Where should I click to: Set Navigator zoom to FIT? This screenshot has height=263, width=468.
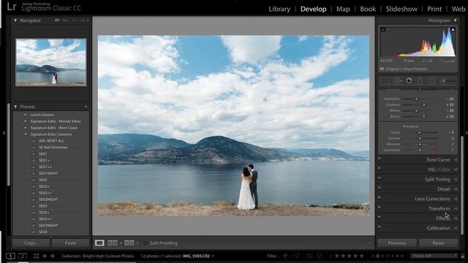57,20
